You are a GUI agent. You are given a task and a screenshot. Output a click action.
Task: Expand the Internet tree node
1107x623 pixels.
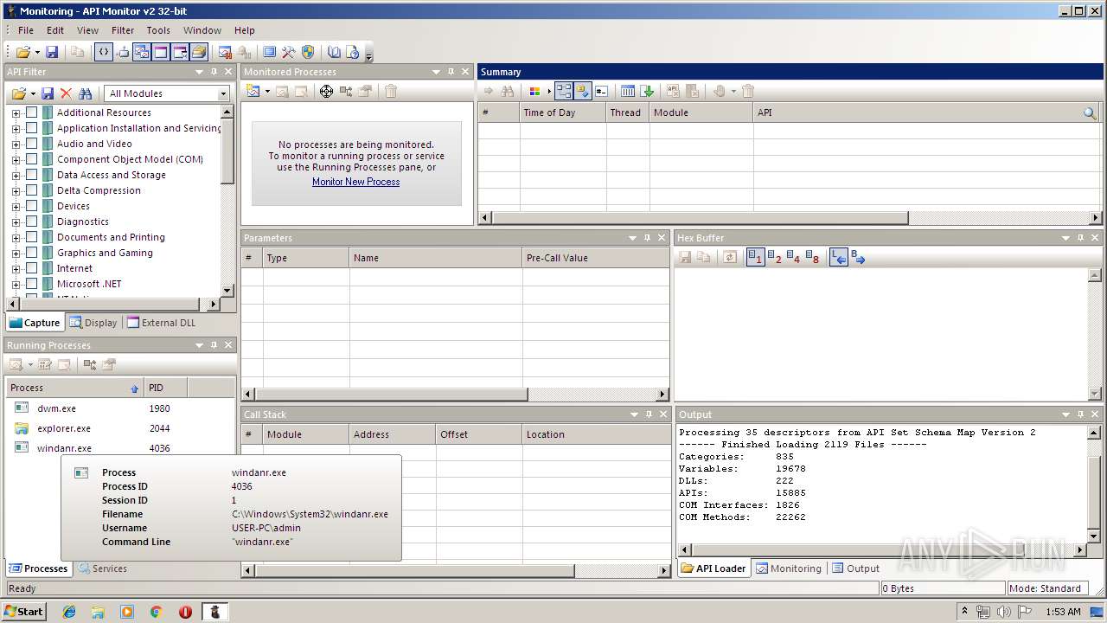pos(16,269)
